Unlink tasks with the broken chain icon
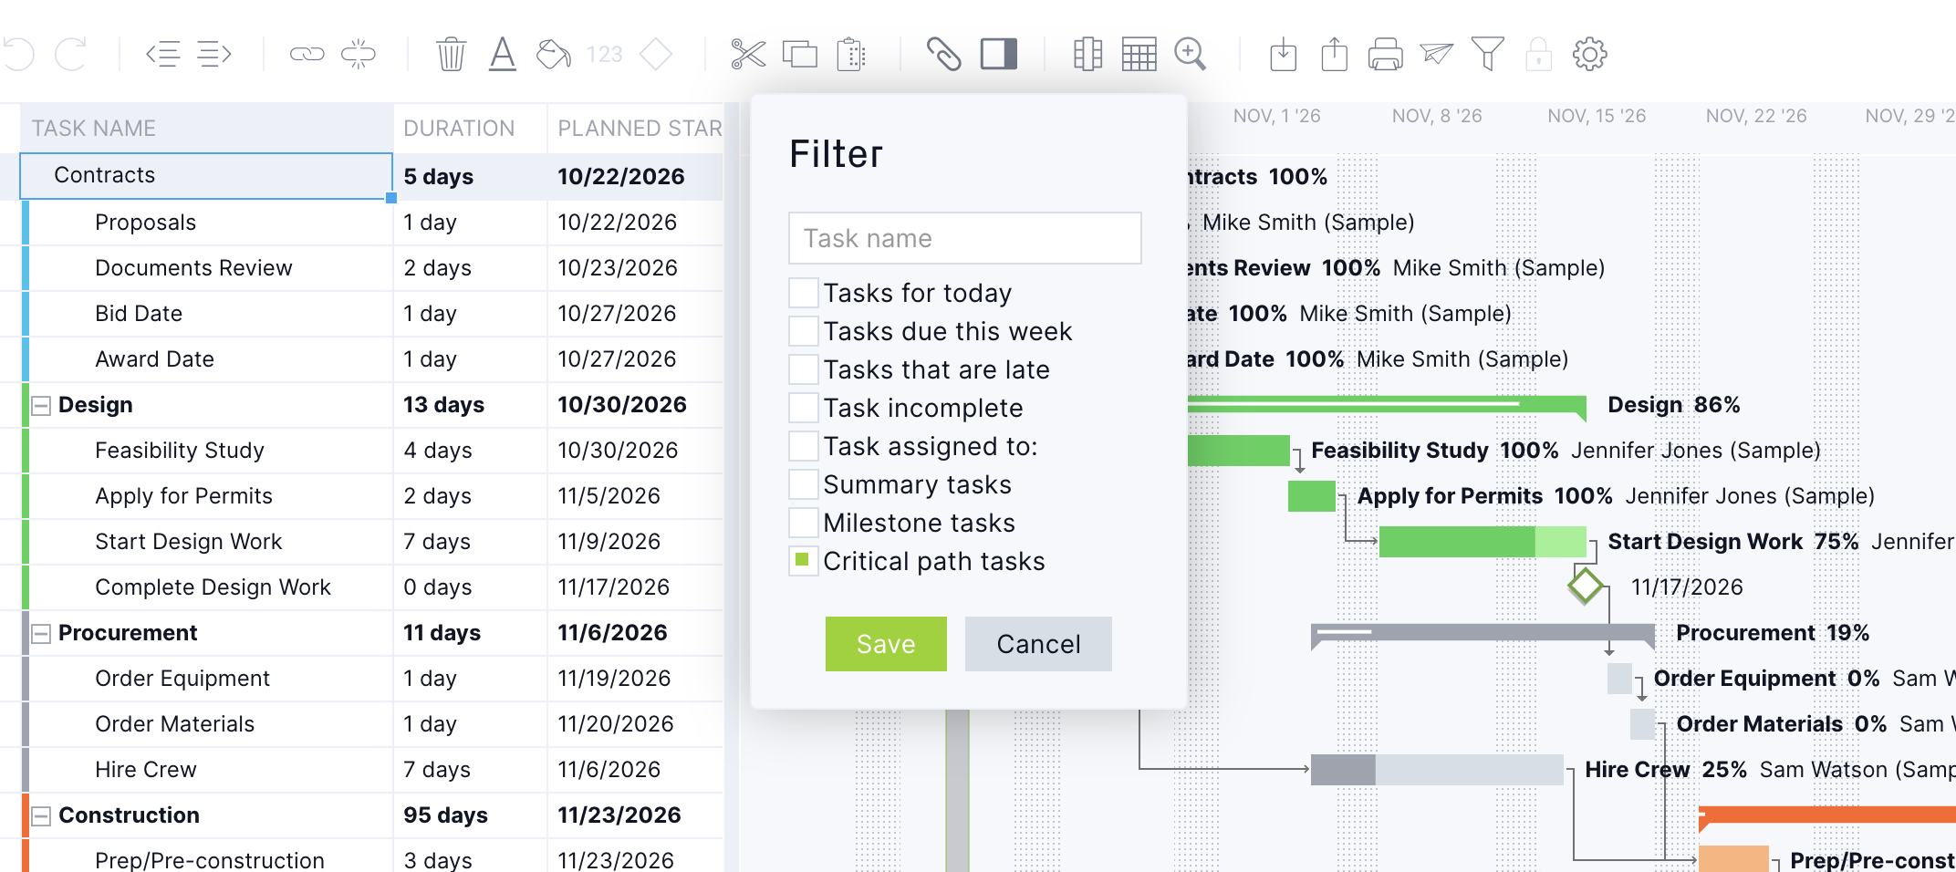The image size is (1956, 872). (x=359, y=54)
